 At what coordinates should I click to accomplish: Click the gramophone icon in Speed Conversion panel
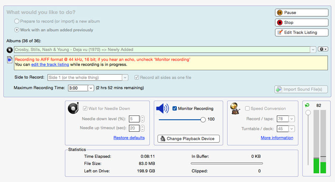(x=235, y=109)
